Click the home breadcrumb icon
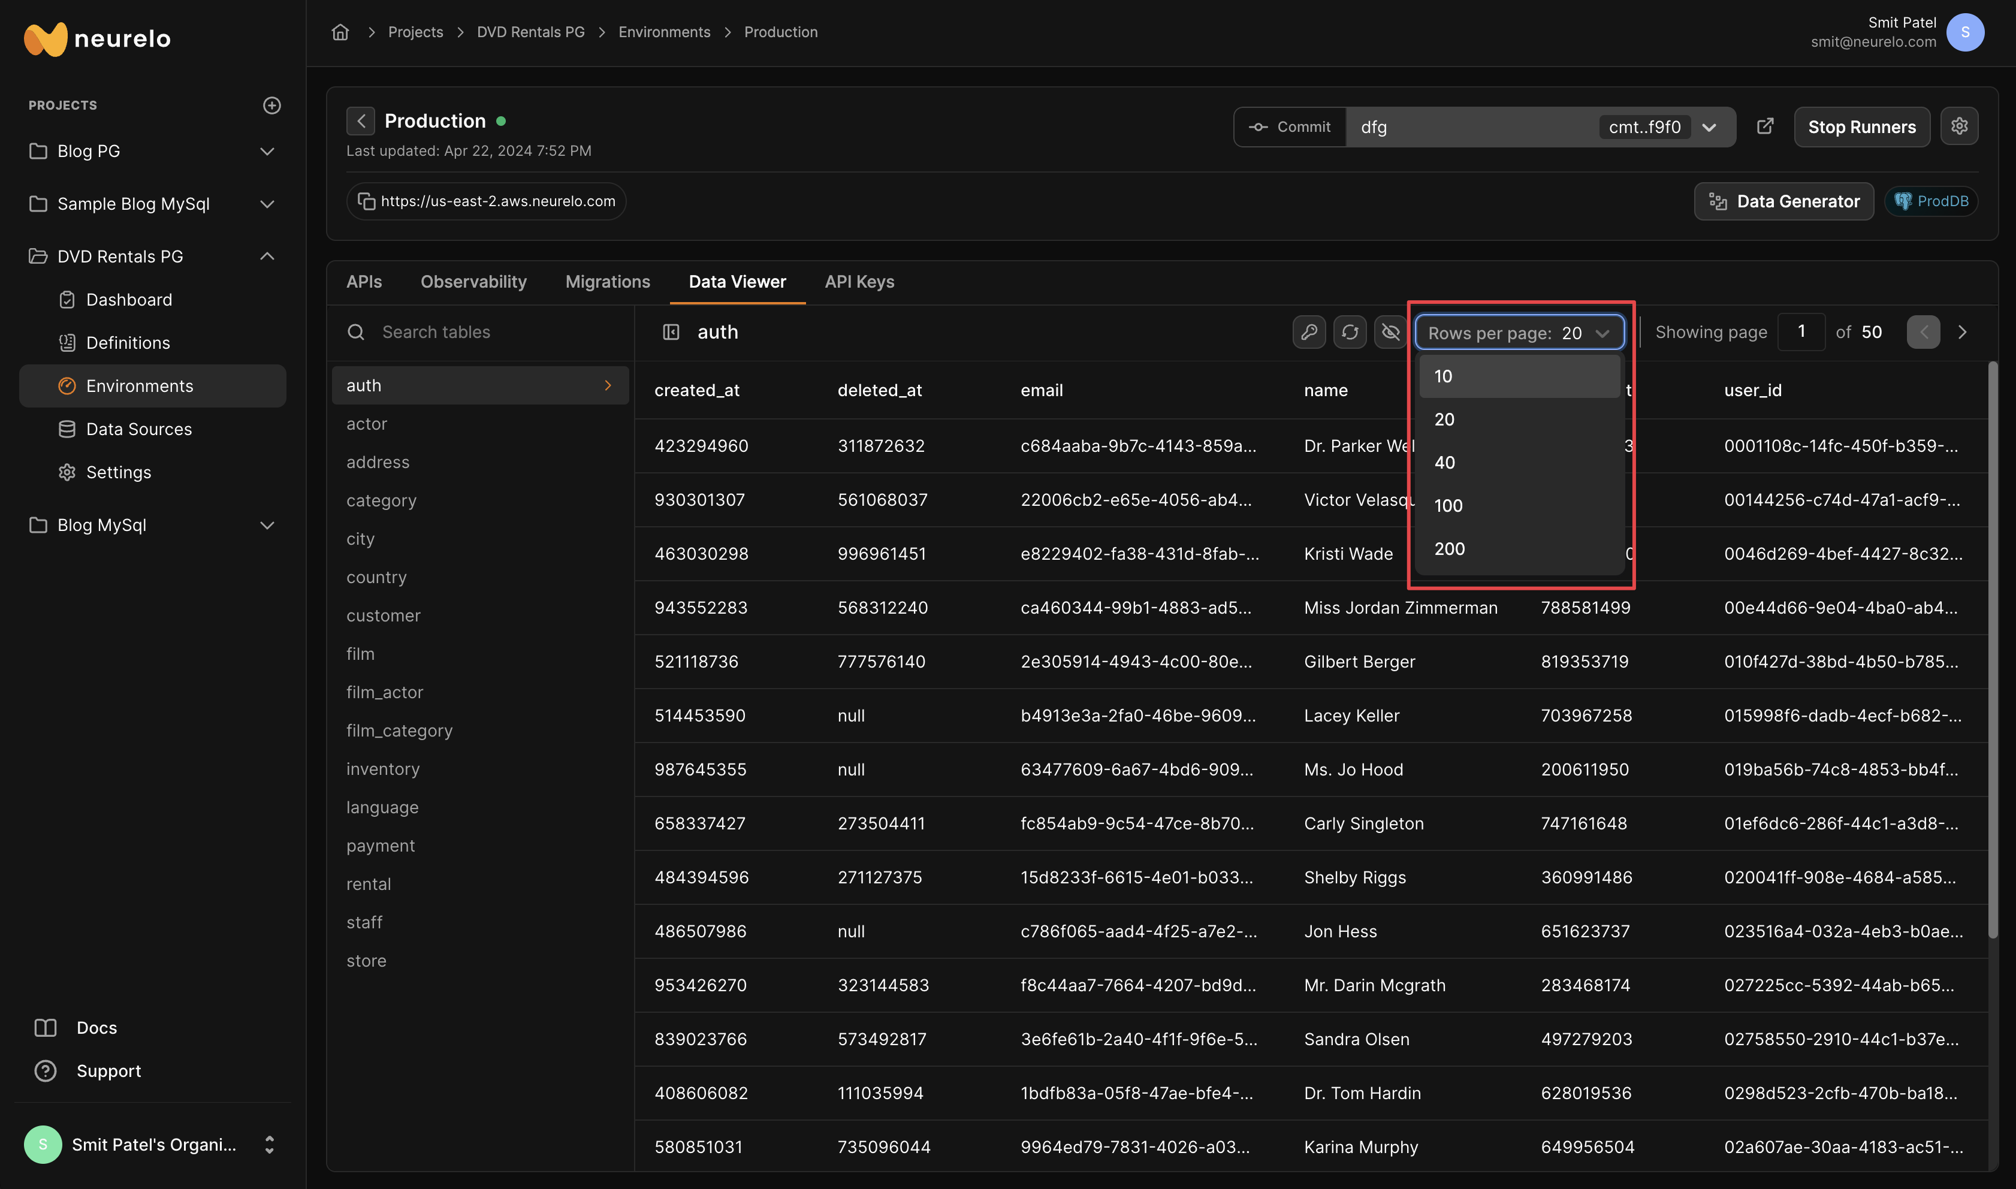Screen dimensions: 2016x1189 pyautogui.click(x=340, y=32)
